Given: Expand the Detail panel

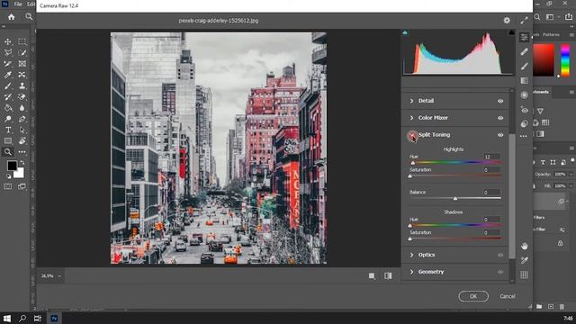Looking at the screenshot, I should [411, 101].
